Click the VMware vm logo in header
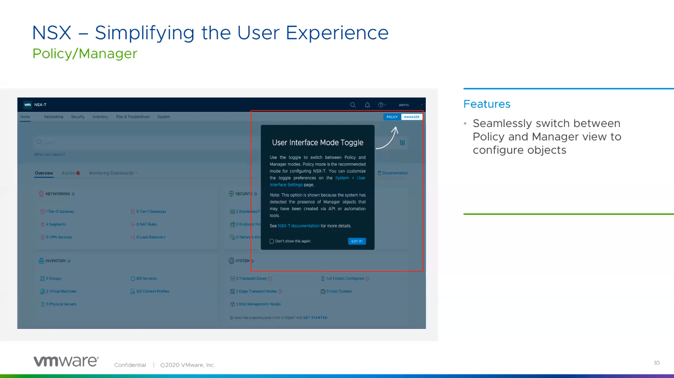The height and width of the screenshot is (378, 674). click(27, 105)
